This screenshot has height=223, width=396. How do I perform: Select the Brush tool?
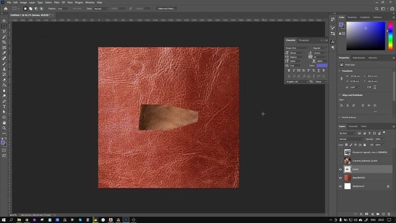(4, 64)
